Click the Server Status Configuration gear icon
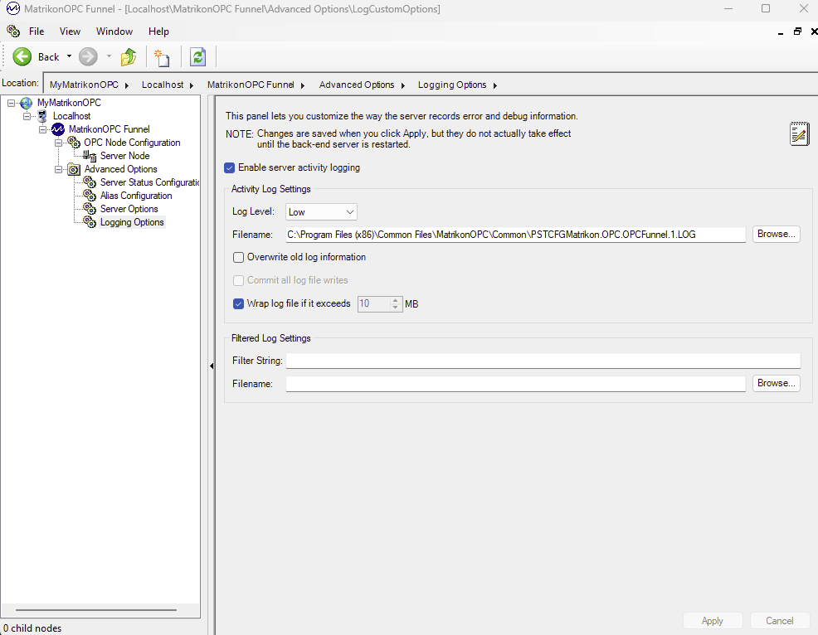 (90, 182)
